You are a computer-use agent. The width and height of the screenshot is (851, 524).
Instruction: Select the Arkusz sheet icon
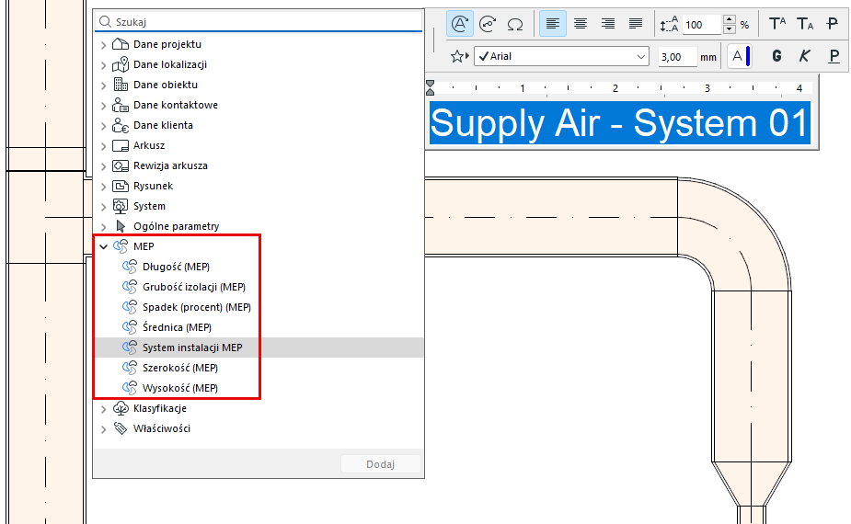tap(120, 145)
